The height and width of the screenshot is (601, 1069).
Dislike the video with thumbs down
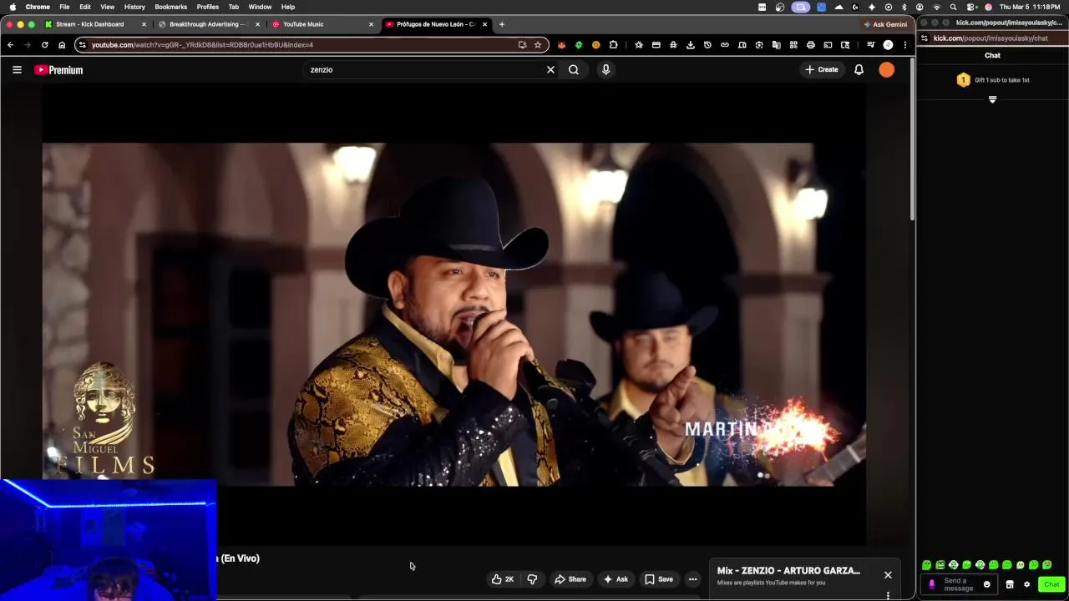(532, 579)
